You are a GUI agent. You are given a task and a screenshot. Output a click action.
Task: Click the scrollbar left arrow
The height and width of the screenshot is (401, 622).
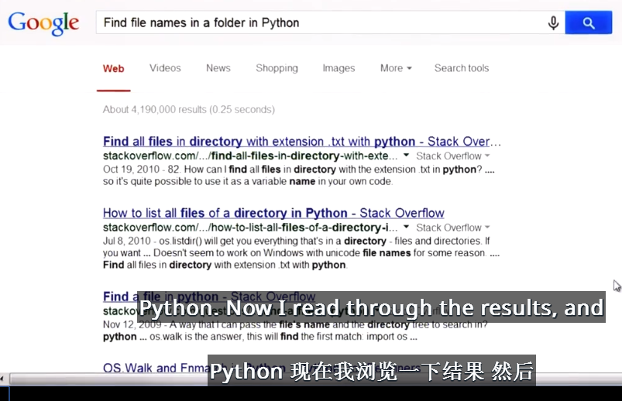[x=3, y=379]
